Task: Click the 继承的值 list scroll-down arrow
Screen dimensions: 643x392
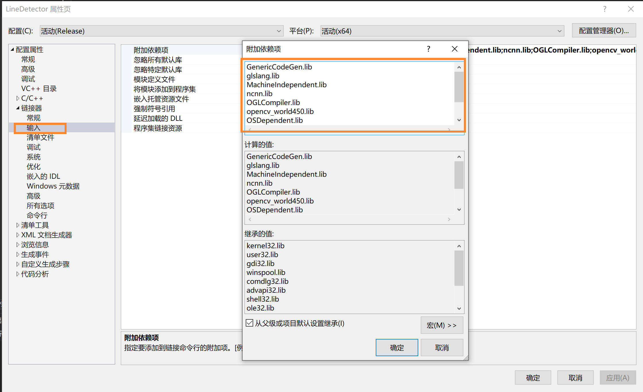Action: pos(459,308)
